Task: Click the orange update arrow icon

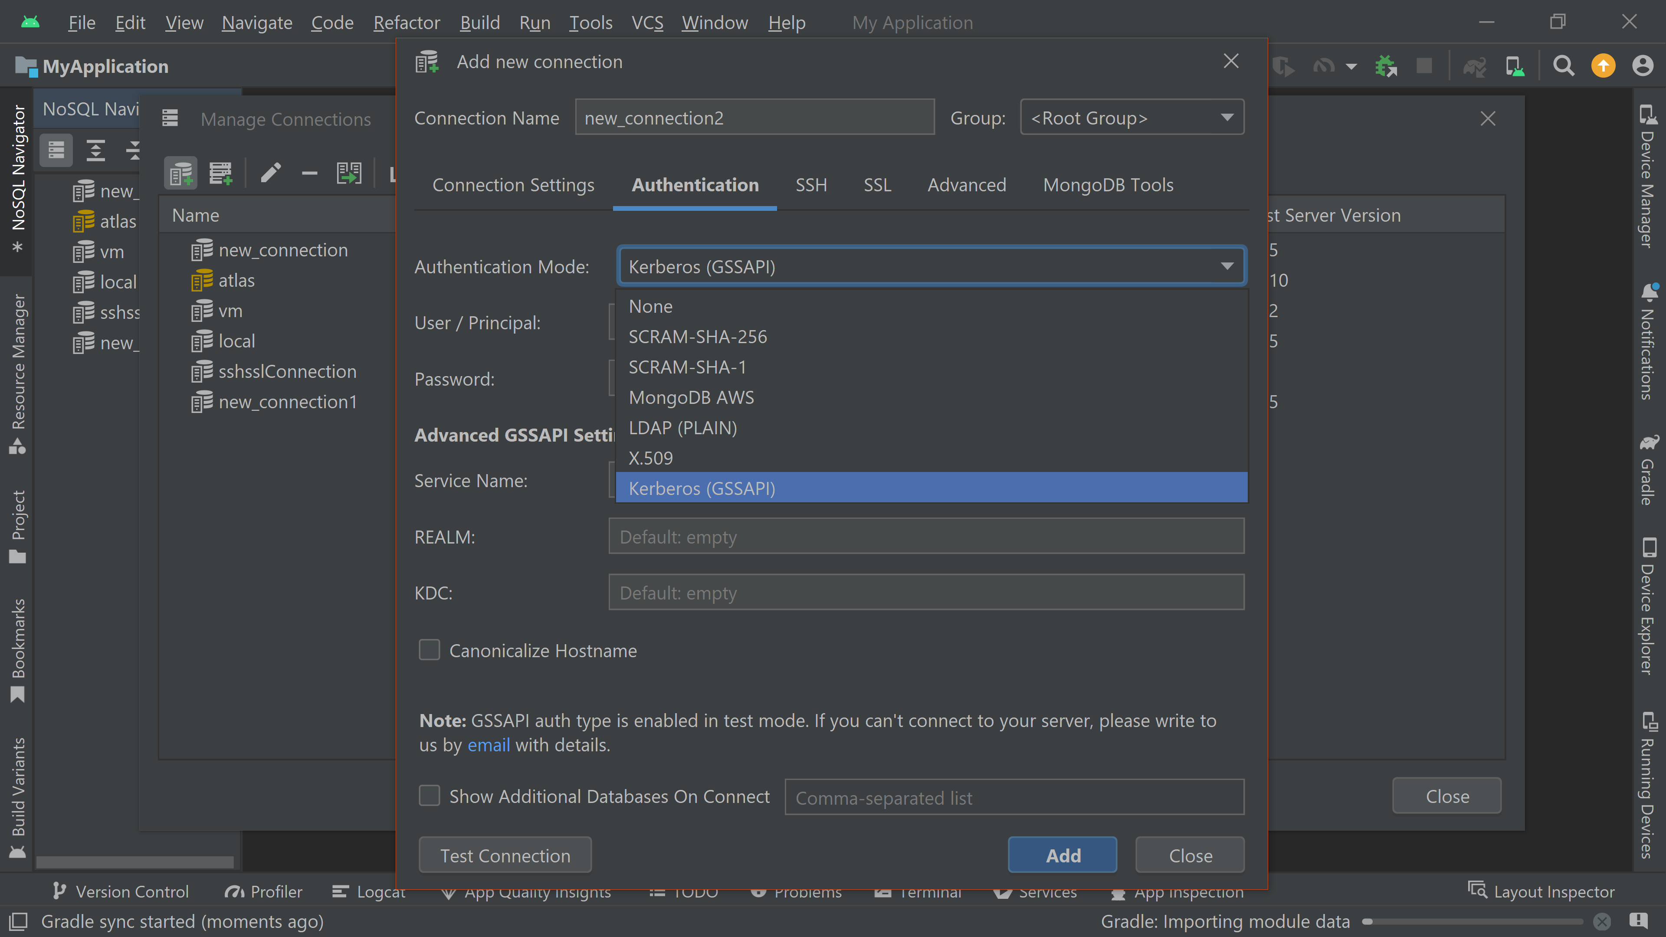Action: [x=1603, y=66]
